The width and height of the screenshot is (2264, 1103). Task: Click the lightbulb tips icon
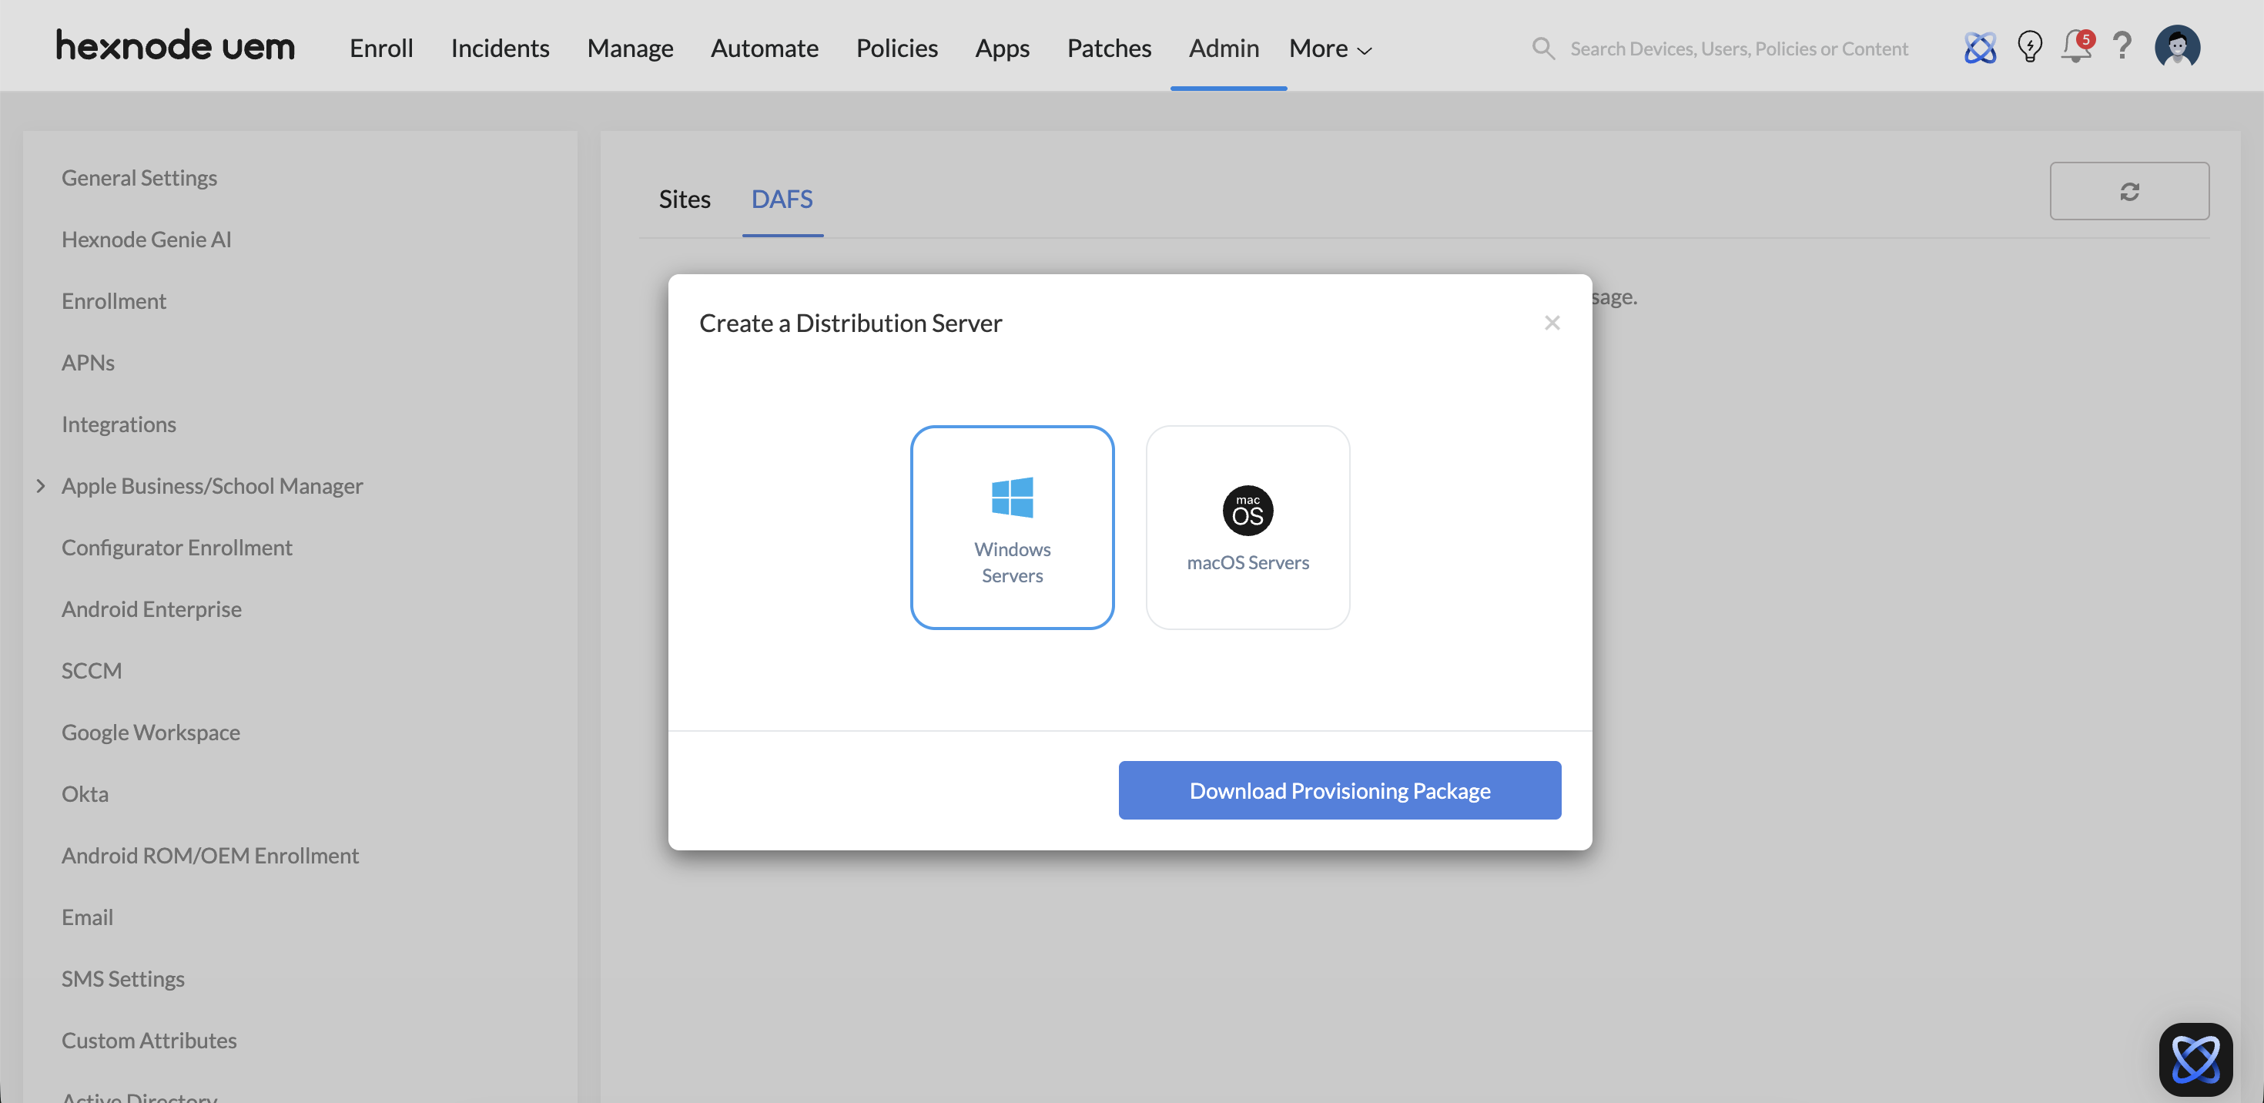(2029, 48)
